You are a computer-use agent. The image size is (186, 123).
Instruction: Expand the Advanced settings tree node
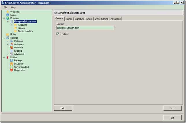coord(8,54)
